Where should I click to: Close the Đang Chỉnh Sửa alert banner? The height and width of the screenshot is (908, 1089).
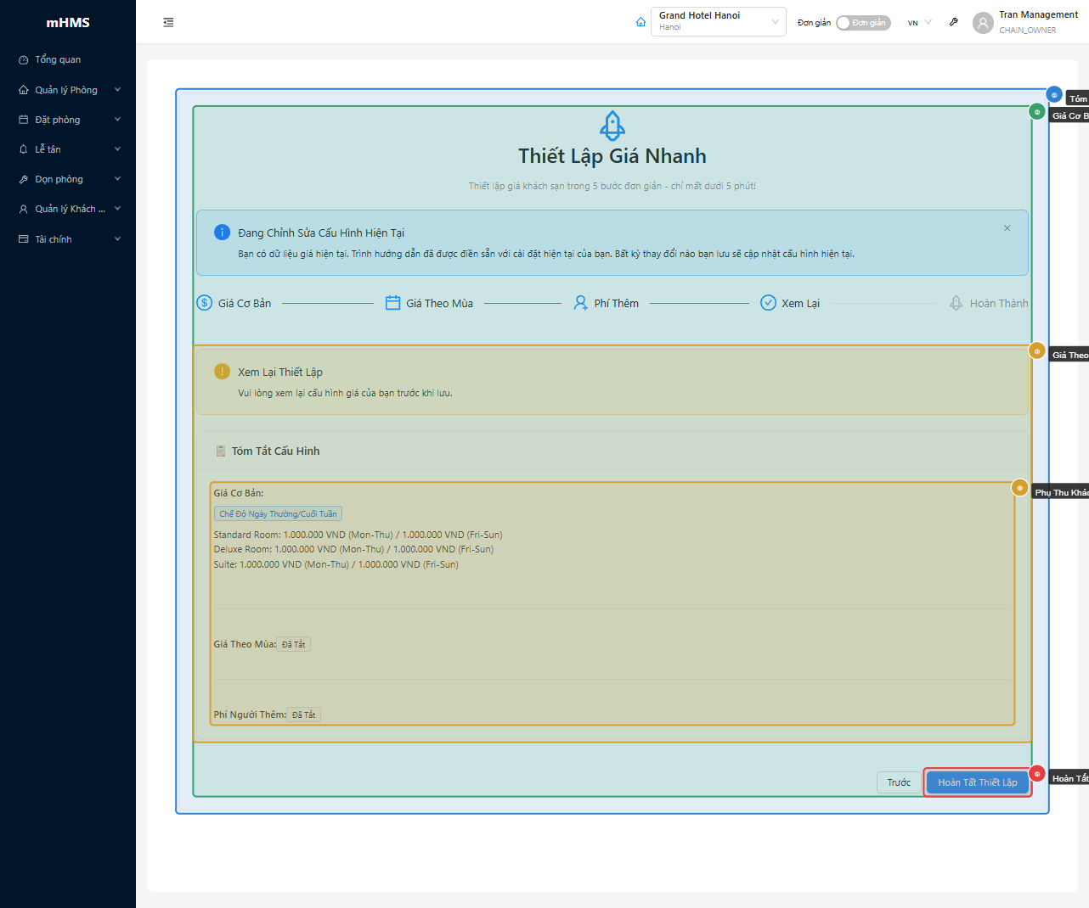pyautogui.click(x=1007, y=228)
